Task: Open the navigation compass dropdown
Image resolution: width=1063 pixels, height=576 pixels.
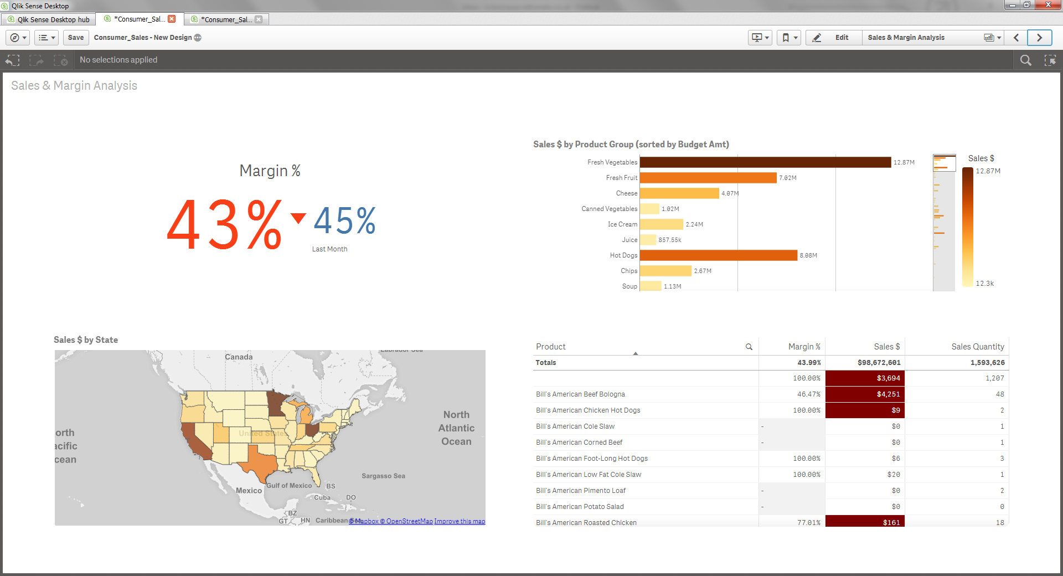Action: (x=18, y=38)
